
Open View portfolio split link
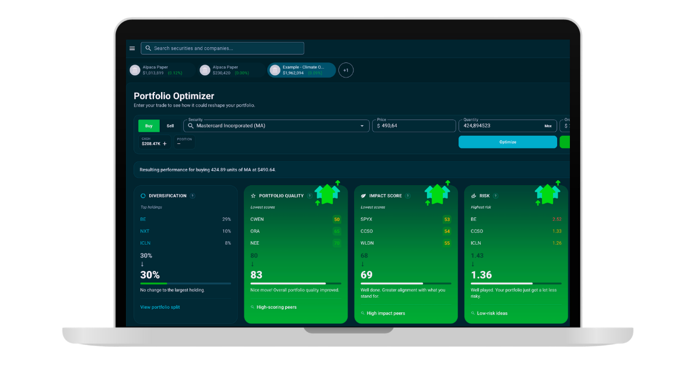pyautogui.click(x=160, y=307)
